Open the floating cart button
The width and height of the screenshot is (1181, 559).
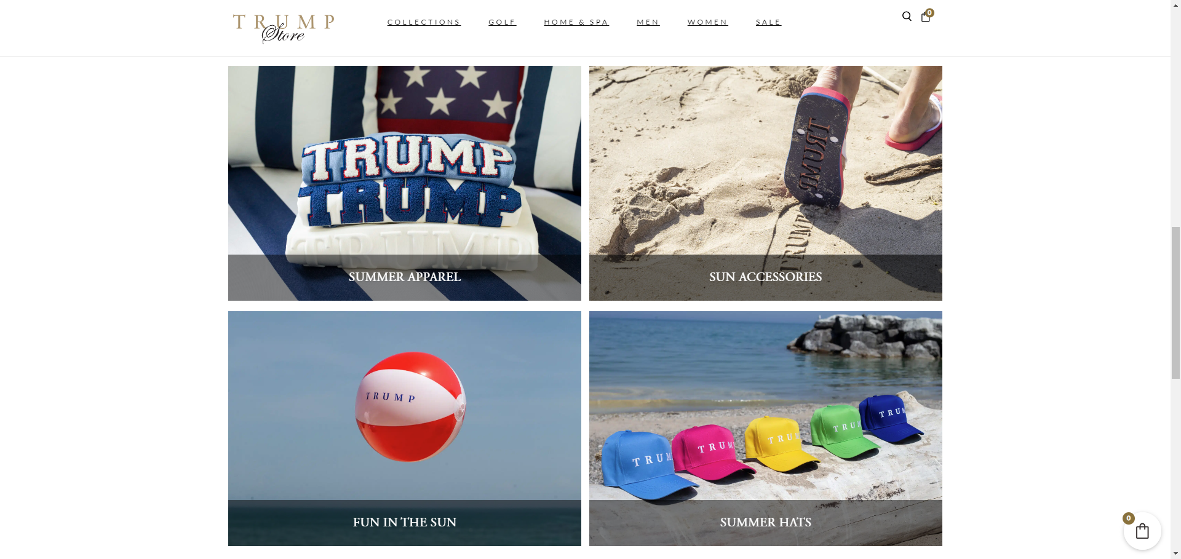1142,531
